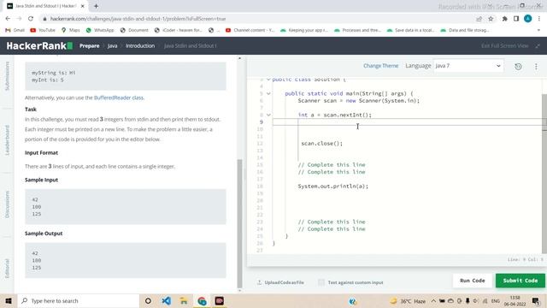This screenshot has height=308, width=547.
Task: Collapse the class fold arrow near line 3
Action: [x=268, y=80]
